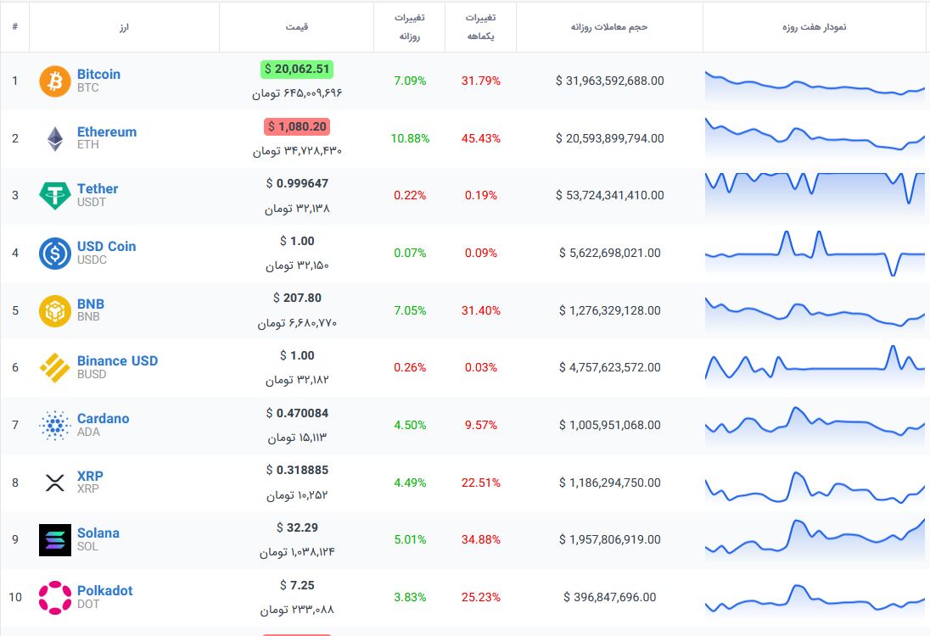View XRP seven-day sparkline chart
Image resolution: width=930 pixels, height=636 pixels.
(815, 488)
